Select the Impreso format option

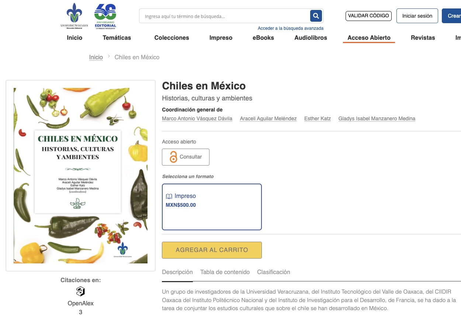click(212, 207)
